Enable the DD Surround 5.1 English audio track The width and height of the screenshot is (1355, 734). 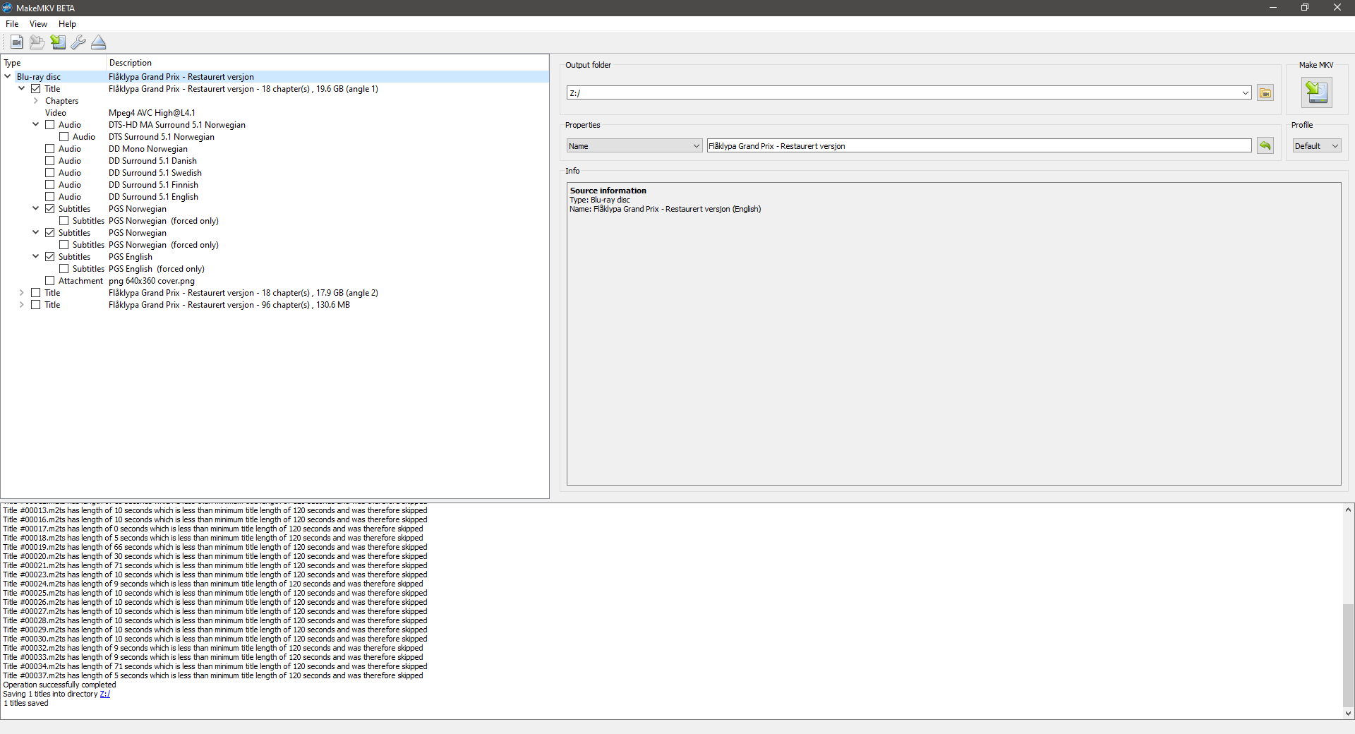coord(50,197)
